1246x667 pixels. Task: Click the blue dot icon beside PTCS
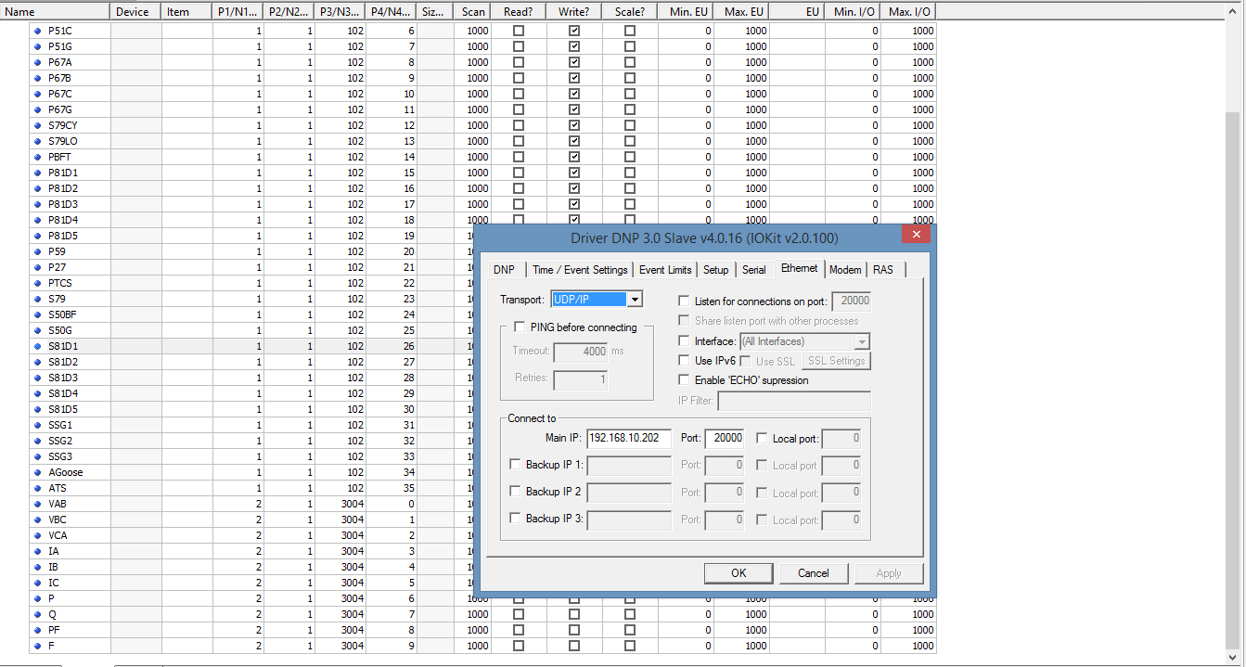(x=37, y=283)
